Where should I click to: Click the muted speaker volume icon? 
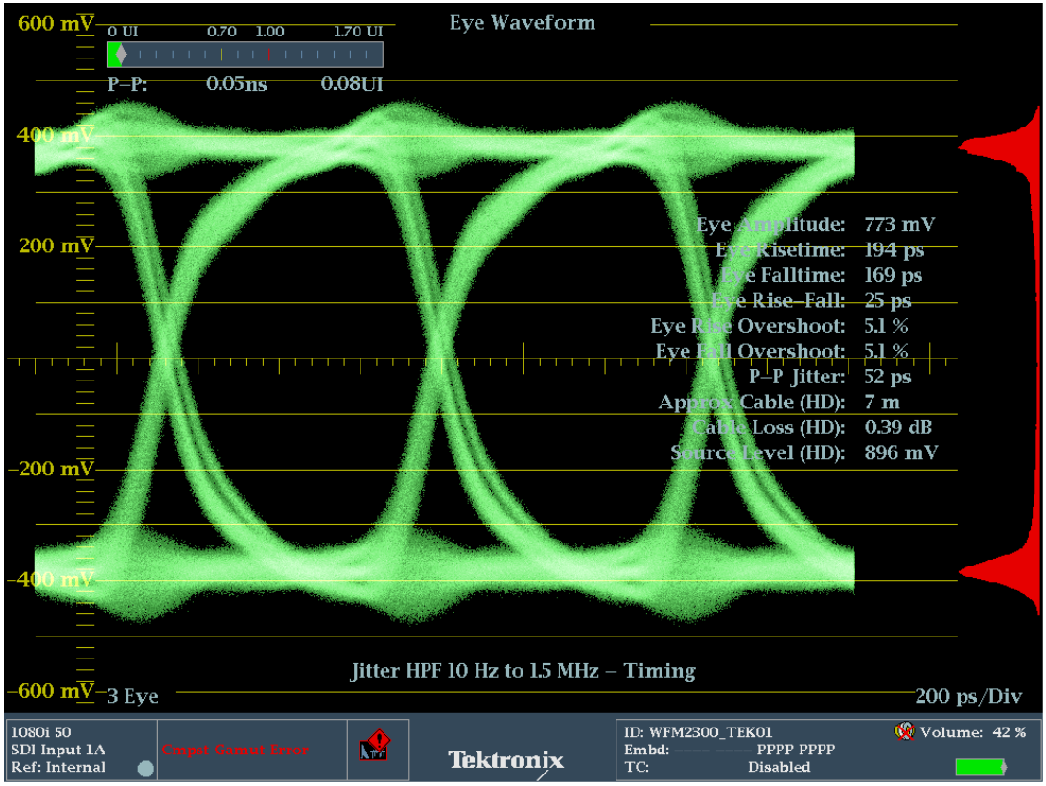[904, 731]
